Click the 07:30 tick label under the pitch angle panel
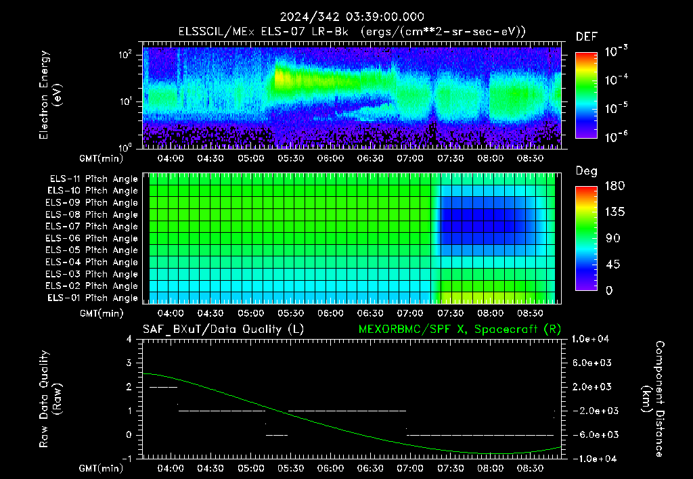The height and width of the screenshot is (479, 693). (x=450, y=313)
